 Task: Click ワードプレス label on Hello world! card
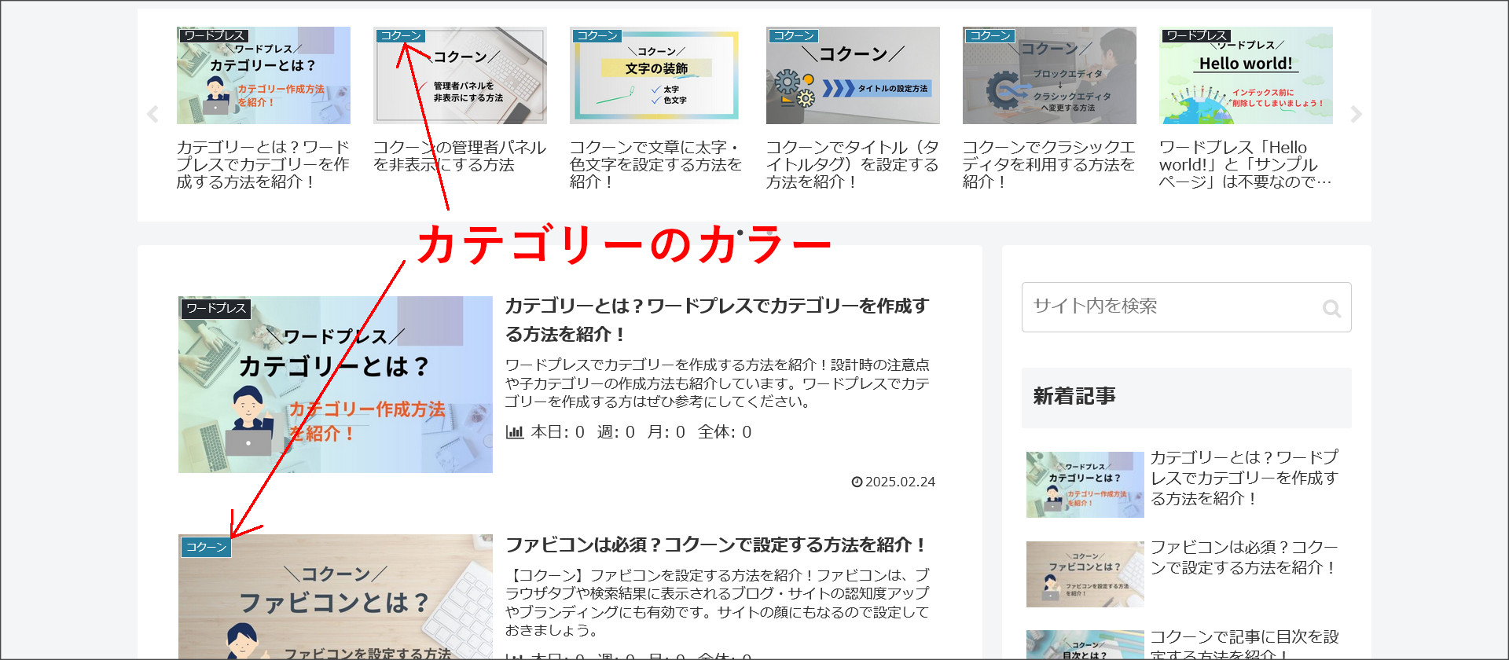tap(1196, 35)
